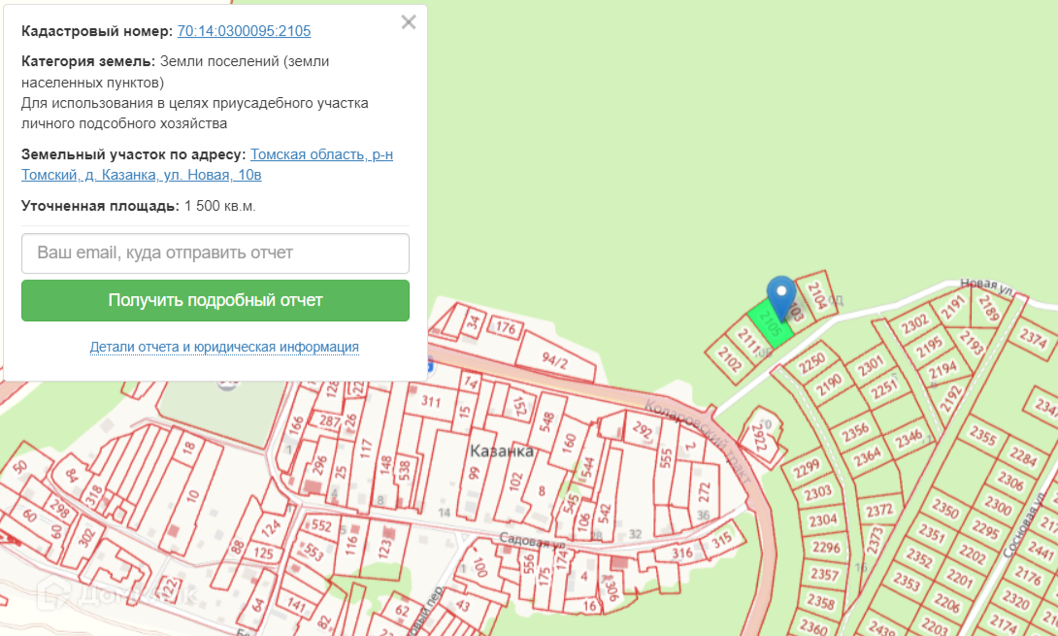Select parcel 318 on the map
This screenshot has width=1058, height=636.
(94, 495)
